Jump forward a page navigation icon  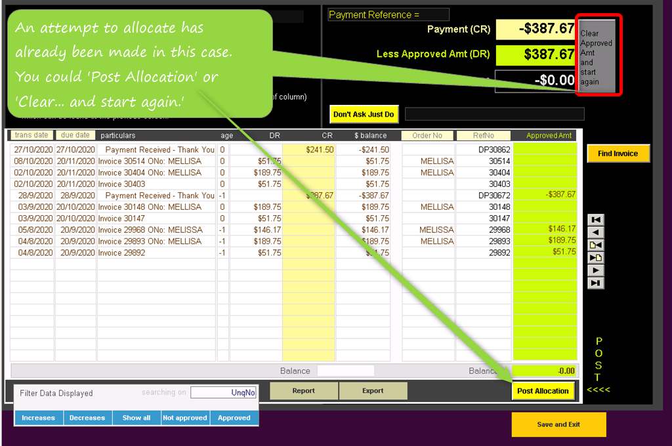click(596, 258)
